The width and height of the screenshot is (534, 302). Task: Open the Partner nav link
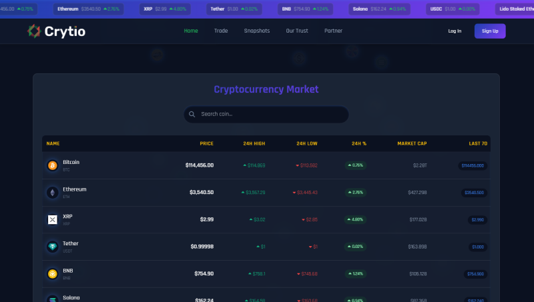pos(333,31)
